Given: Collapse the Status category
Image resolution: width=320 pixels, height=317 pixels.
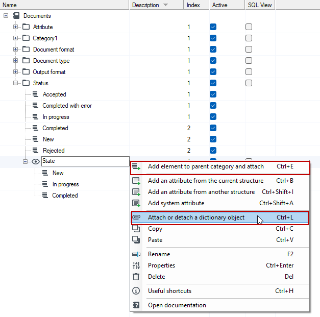Looking at the screenshot, I should pyautogui.click(x=15, y=83).
